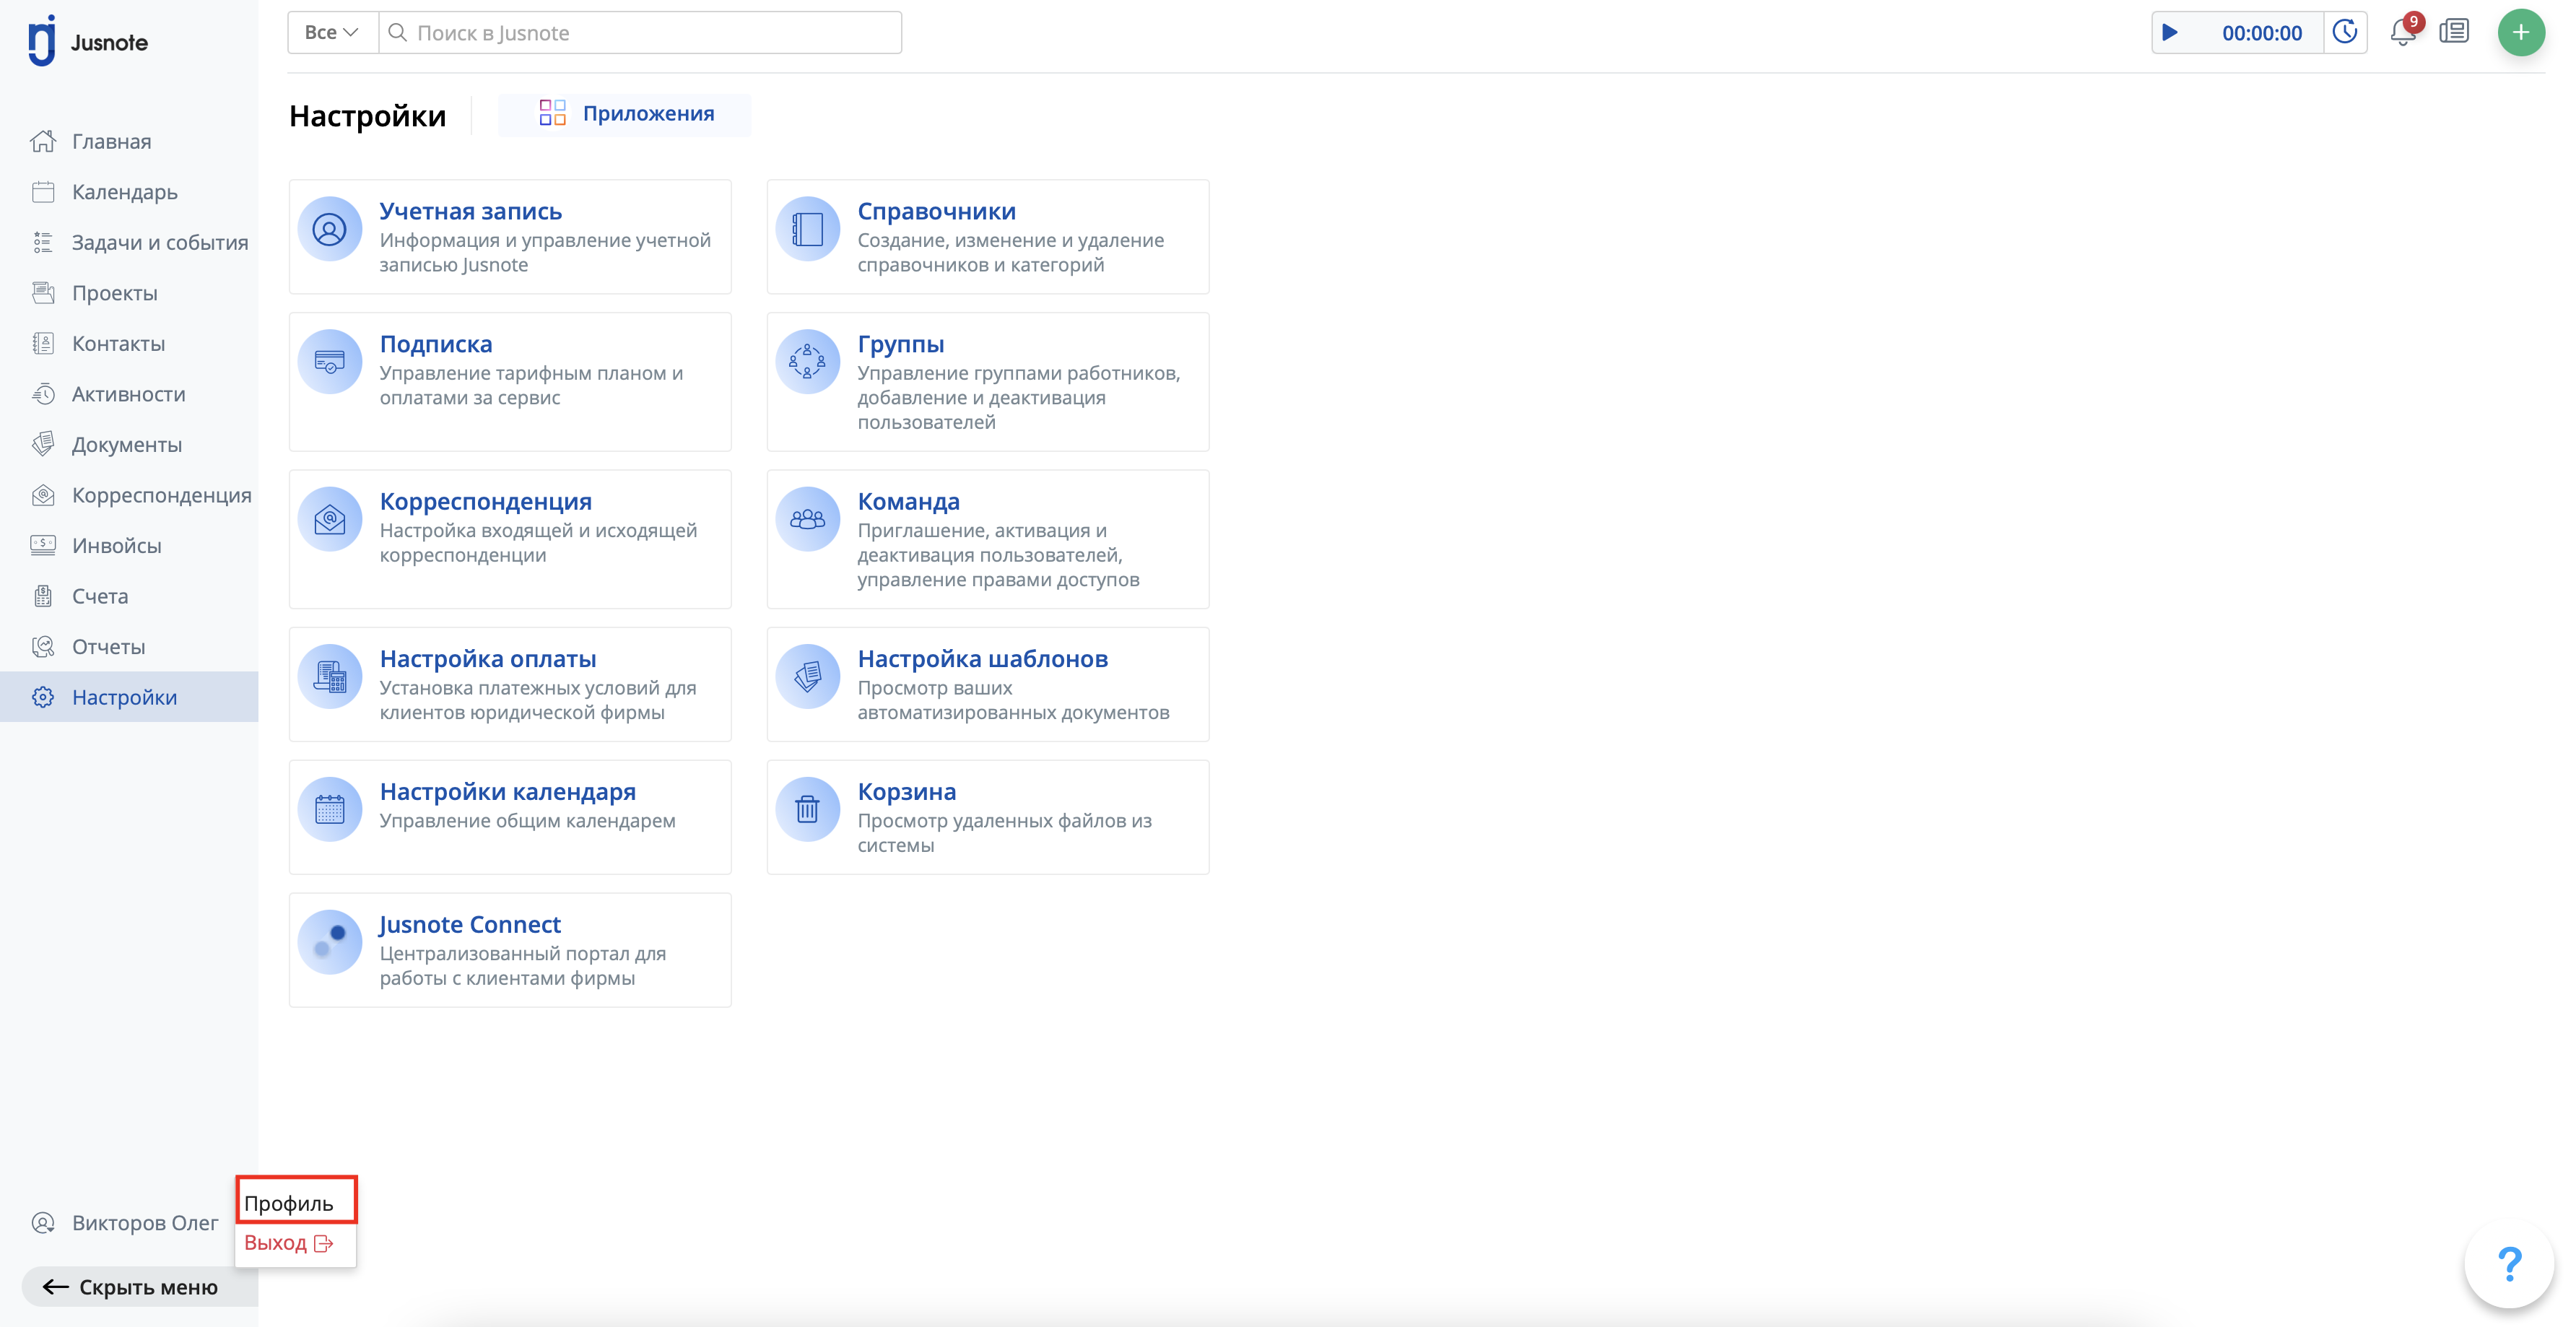Click the Настройки page heading

[367, 116]
